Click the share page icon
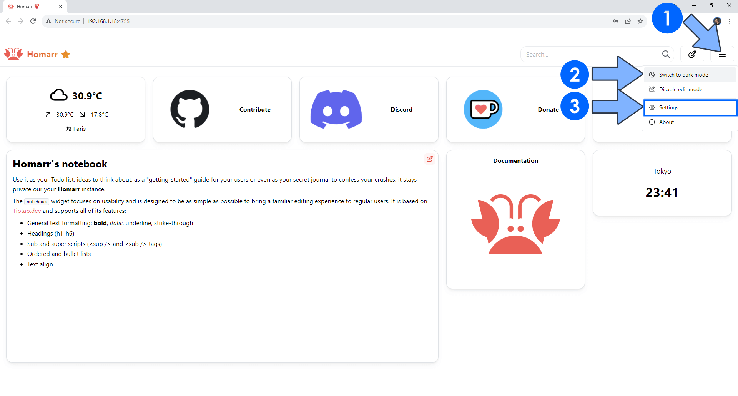The width and height of the screenshot is (738, 396). (628, 21)
